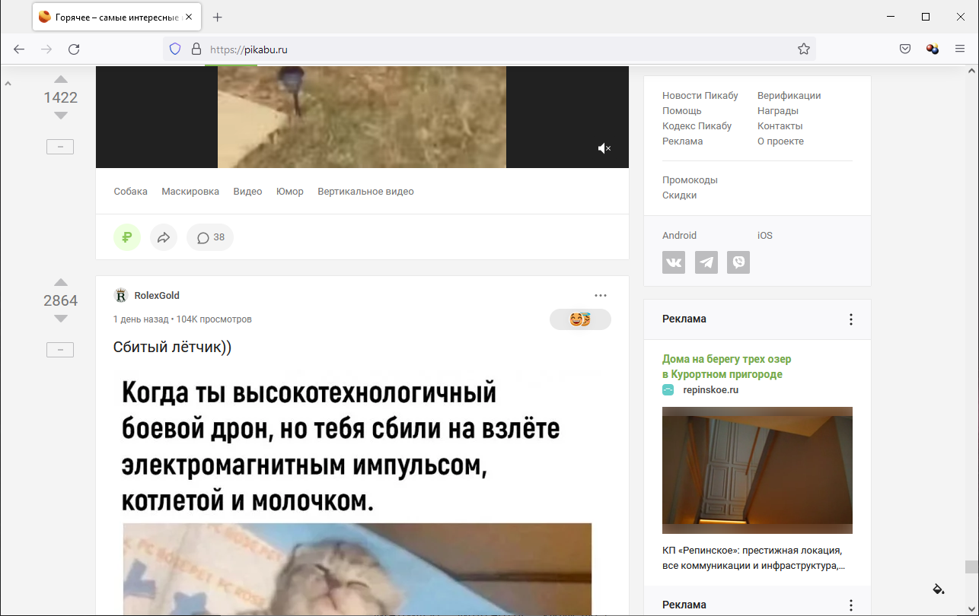Screen dimensions: 979x616
Task: Open the Telegram social icon
Action: point(706,262)
